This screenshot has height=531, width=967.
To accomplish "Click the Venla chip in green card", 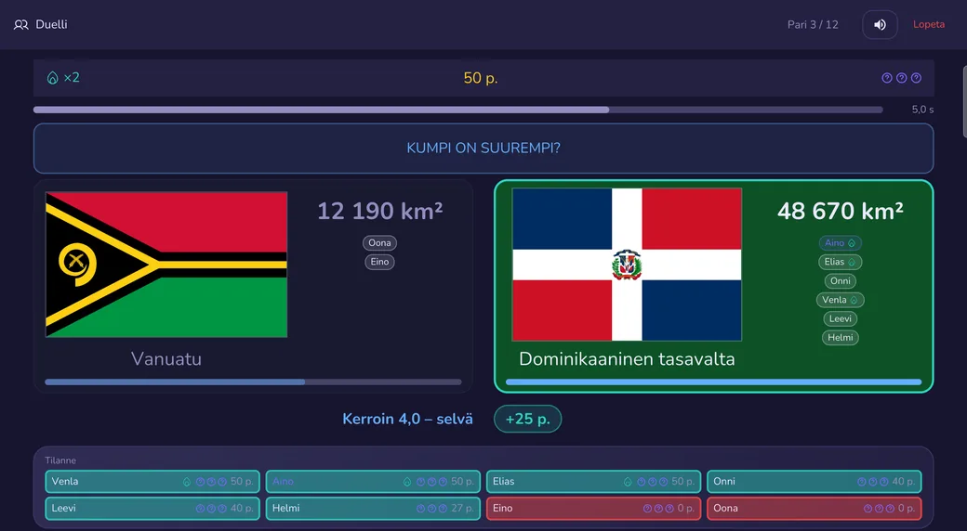I will (x=840, y=300).
